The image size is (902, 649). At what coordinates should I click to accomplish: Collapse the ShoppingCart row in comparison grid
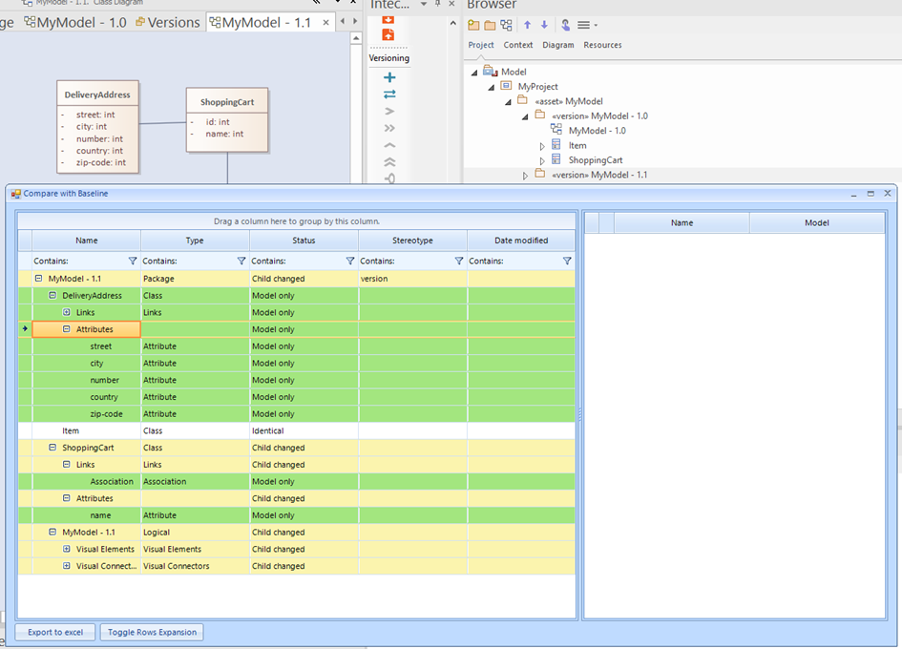click(52, 447)
